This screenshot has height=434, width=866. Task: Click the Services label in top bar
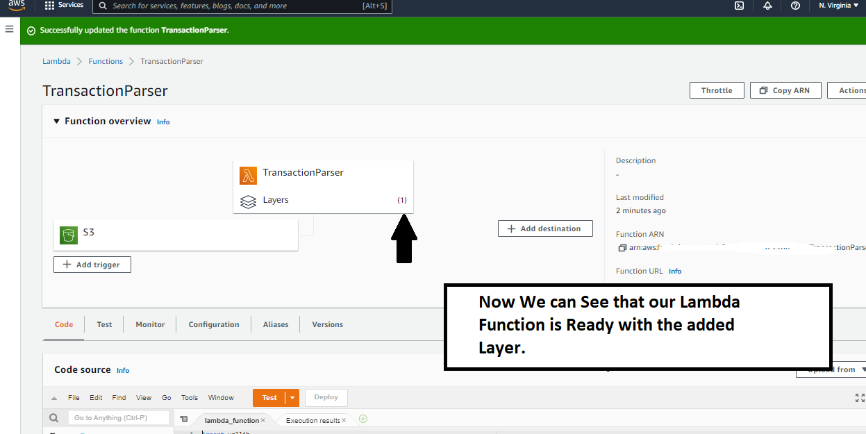click(71, 5)
